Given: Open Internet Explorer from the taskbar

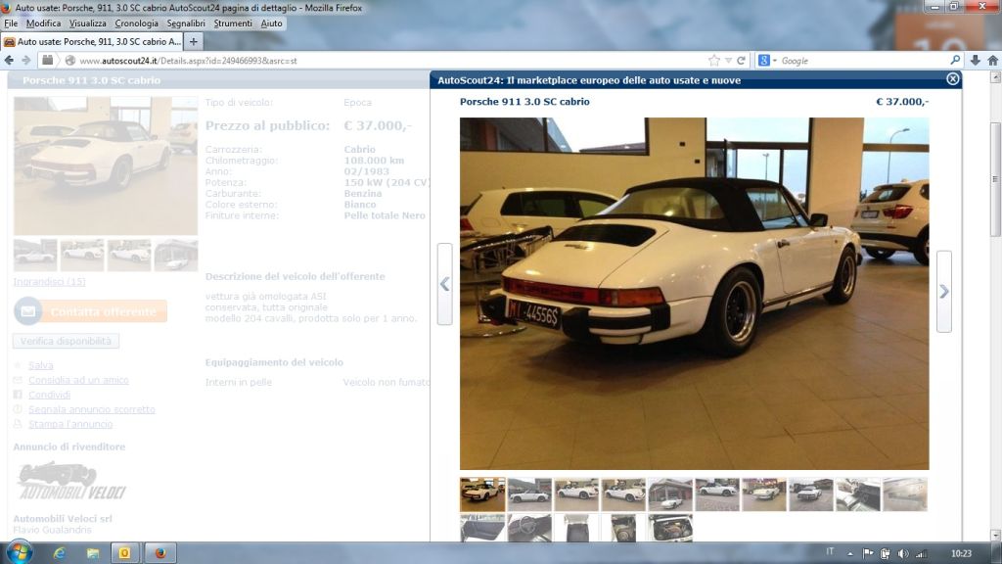Looking at the screenshot, I should (x=60, y=553).
